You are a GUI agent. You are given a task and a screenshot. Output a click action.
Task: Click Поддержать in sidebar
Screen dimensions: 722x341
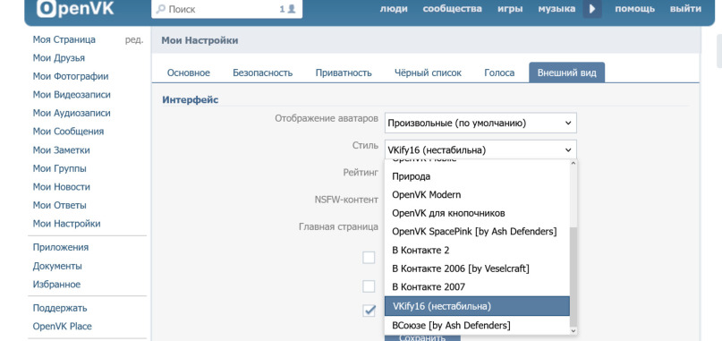59,308
